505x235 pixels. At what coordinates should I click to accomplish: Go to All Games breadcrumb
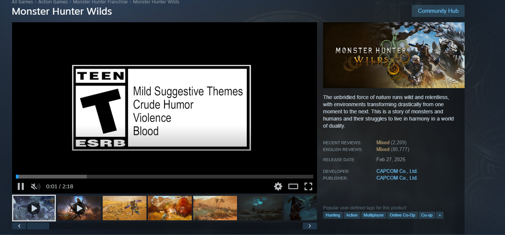[22, 2]
